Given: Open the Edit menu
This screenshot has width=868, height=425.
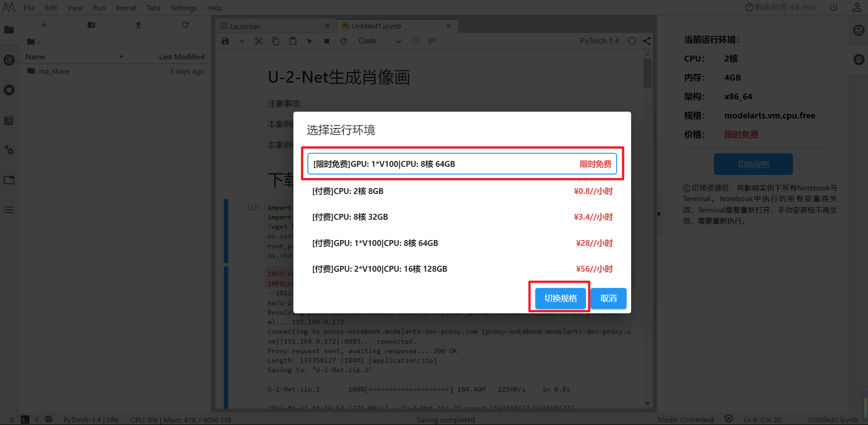Looking at the screenshot, I should pyautogui.click(x=51, y=8).
